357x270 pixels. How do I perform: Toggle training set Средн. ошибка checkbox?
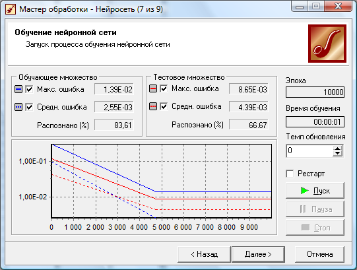(30, 107)
